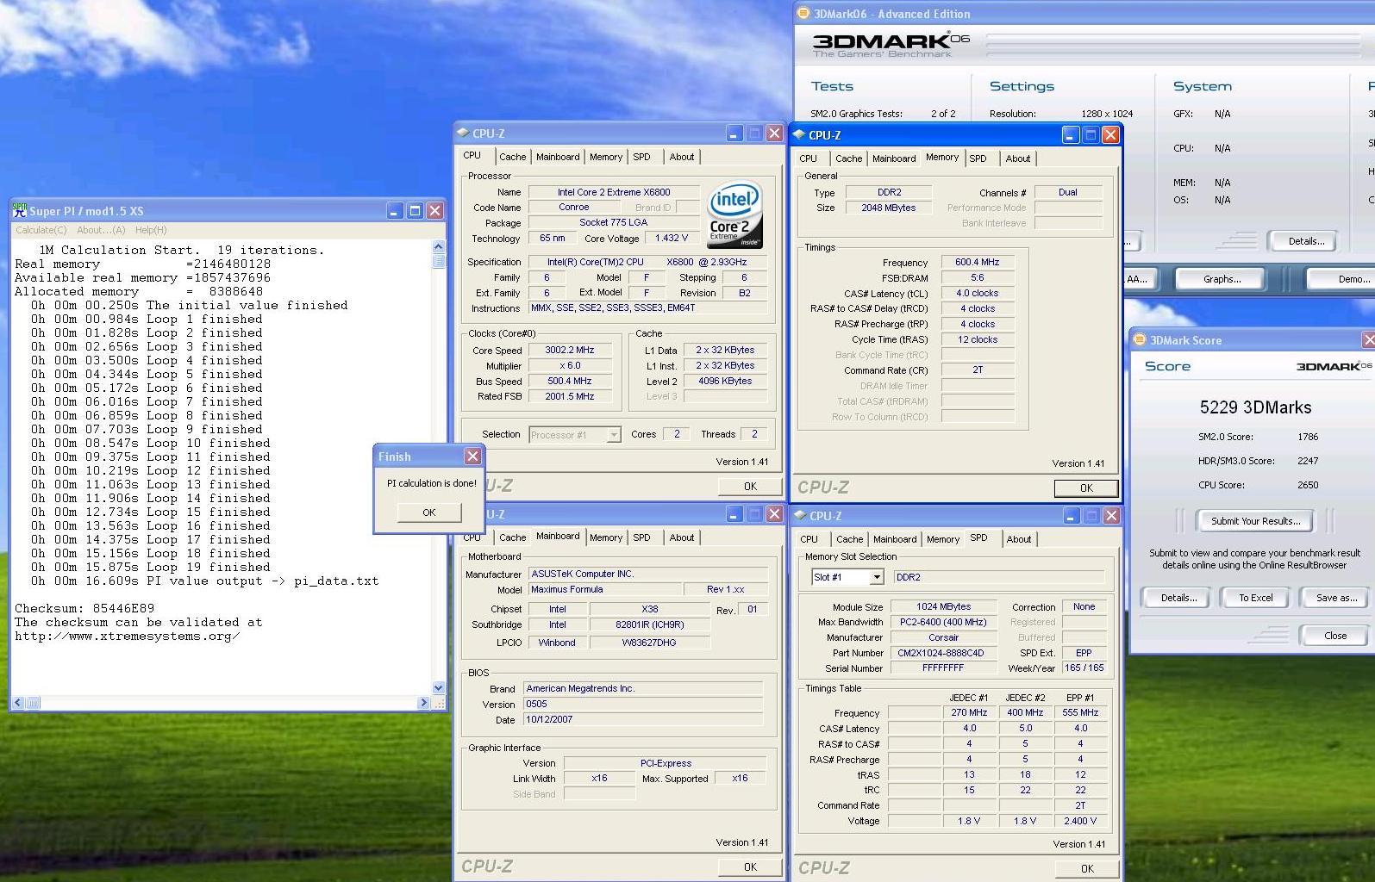Click the Super PI title bar icon
Screen dimensions: 1375x882
(20, 210)
